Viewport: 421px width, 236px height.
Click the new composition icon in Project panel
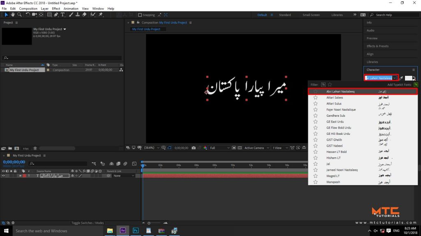pyautogui.click(x=16, y=148)
